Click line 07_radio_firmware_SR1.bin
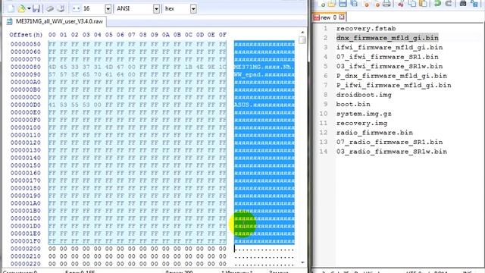This screenshot has height=273, width=485. pyautogui.click(x=390, y=142)
